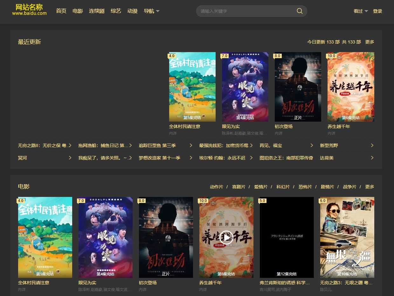Click the 陈贝儿 cast name
Screen dimensions: 394x296
[x=326, y=290]
